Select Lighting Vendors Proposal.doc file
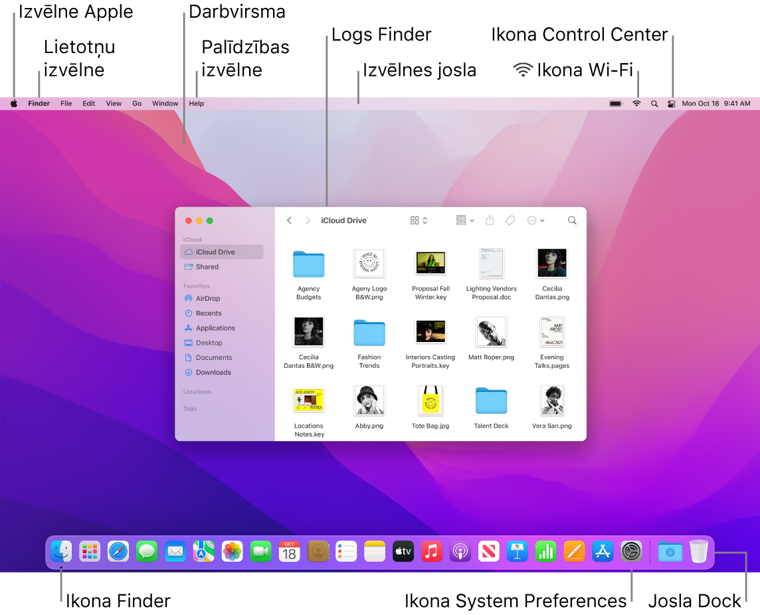The image size is (760, 615). click(492, 275)
